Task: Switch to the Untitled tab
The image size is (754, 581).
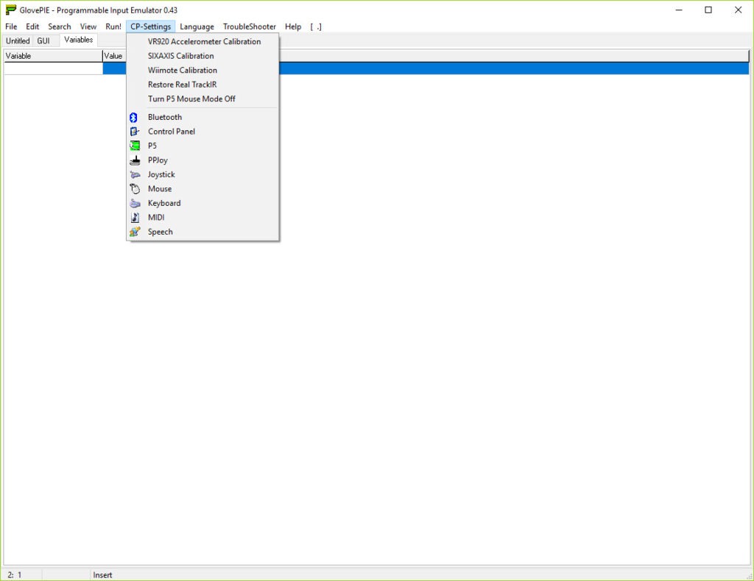Action: 18,40
